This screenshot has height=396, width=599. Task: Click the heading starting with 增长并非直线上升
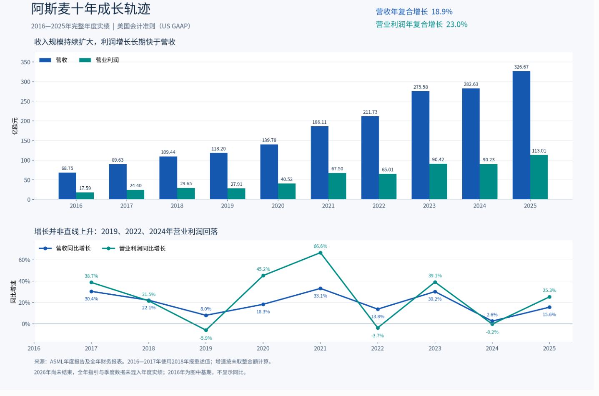126,231
